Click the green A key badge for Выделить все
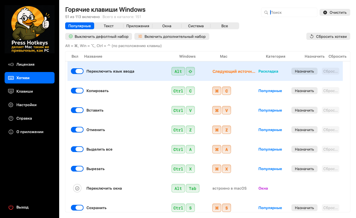 (190, 149)
